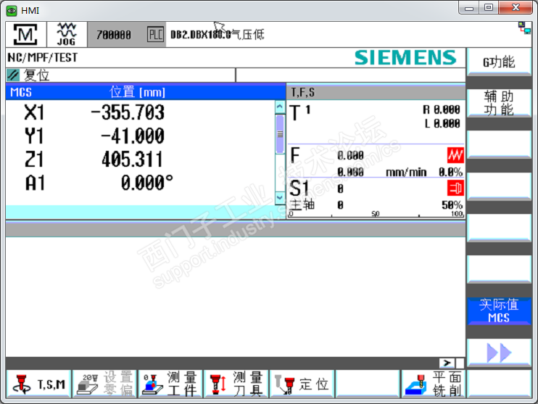The image size is (538, 404).
Task: Click the double-arrow extend softkey
Action: pos(499,353)
